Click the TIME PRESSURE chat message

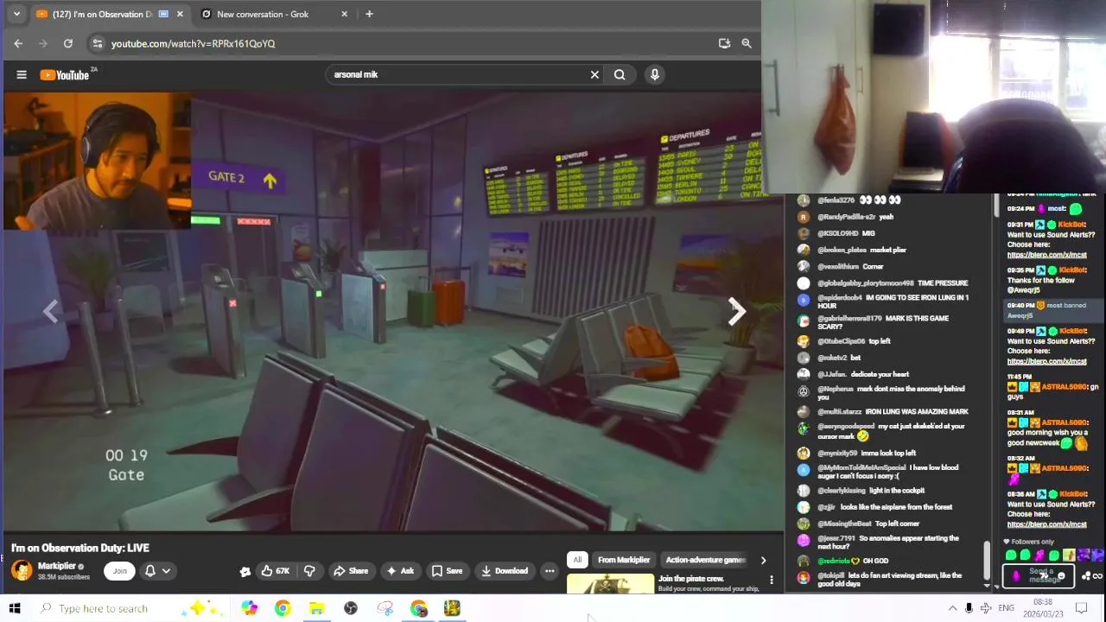pos(943,282)
